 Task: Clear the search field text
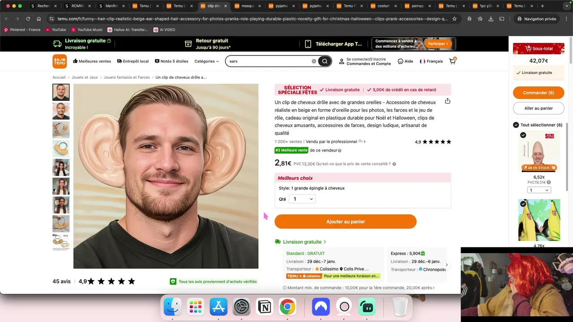click(x=314, y=61)
